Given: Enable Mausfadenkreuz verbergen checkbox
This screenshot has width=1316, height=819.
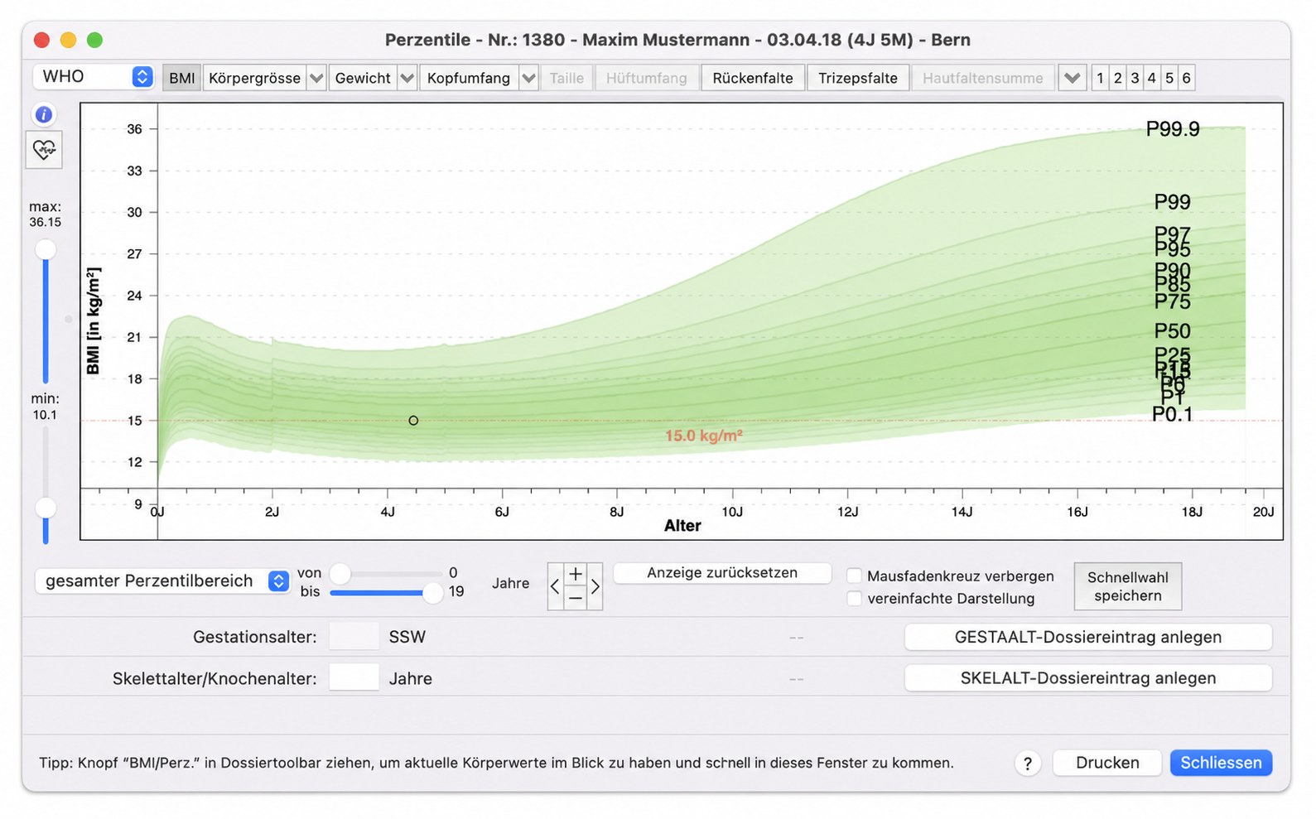Looking at the screenshot, I should click(x=855, y=576).
